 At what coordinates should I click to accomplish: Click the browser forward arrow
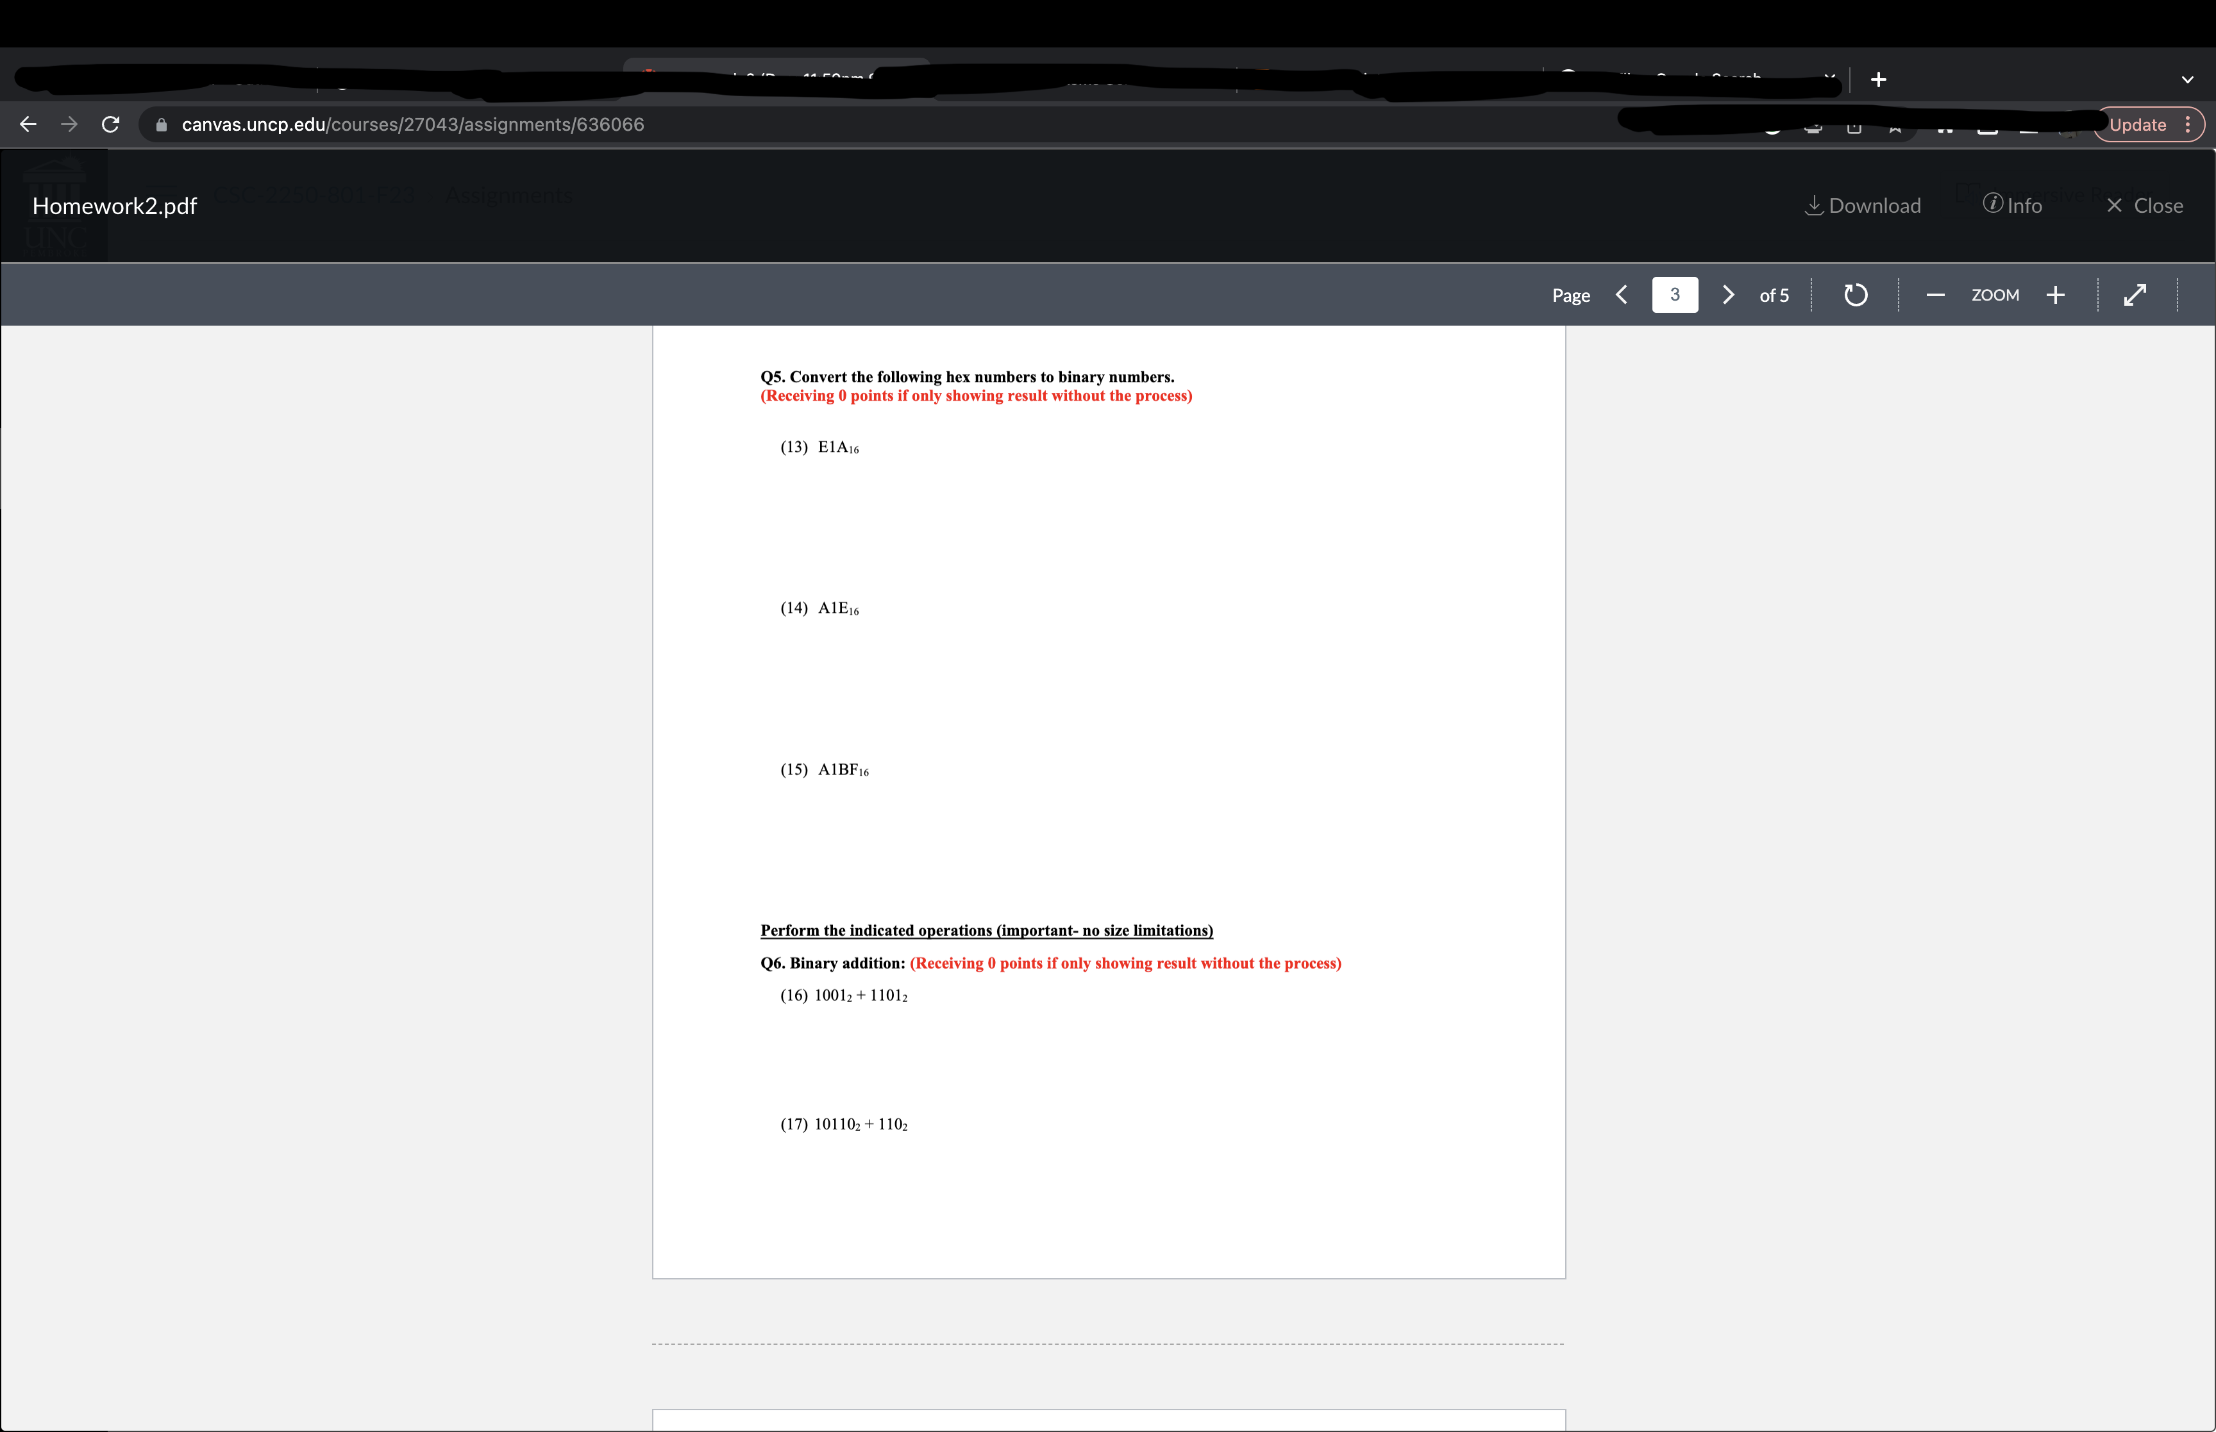point(69,124)
